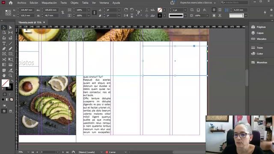Open the Texto menu
Image resolution: width=274 pixels, height=154 pixels.
coord(64,3)
